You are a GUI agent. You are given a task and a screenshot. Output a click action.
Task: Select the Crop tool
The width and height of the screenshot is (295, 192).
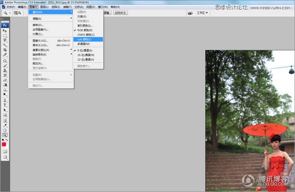5,50
